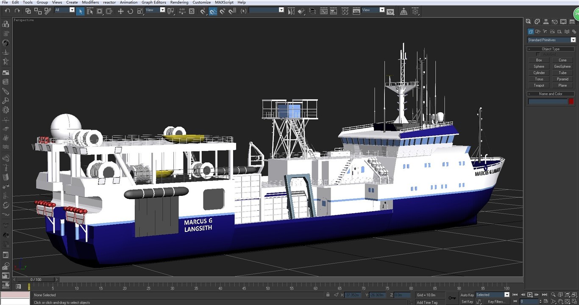This screenshot has height=305, width=579.
Task: Enable the AutoGrid checkbox
Action: coord(538,55)
